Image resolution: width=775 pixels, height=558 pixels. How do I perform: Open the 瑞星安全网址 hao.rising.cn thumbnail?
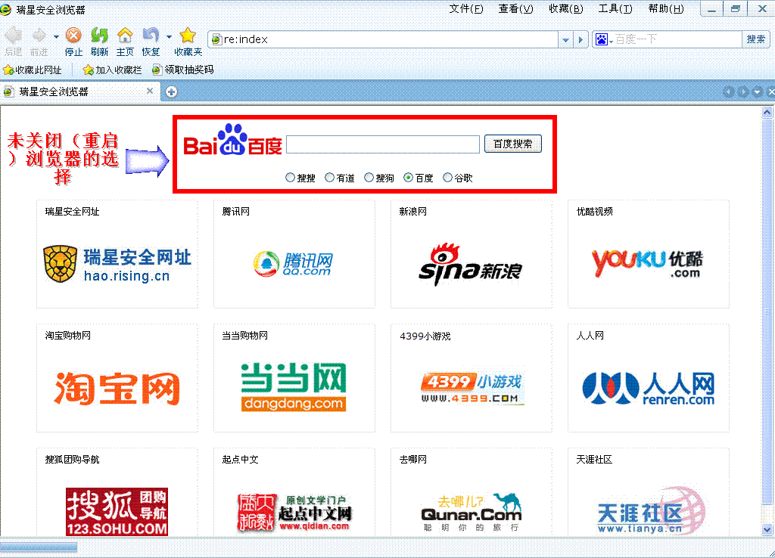(x=117, y=264)
